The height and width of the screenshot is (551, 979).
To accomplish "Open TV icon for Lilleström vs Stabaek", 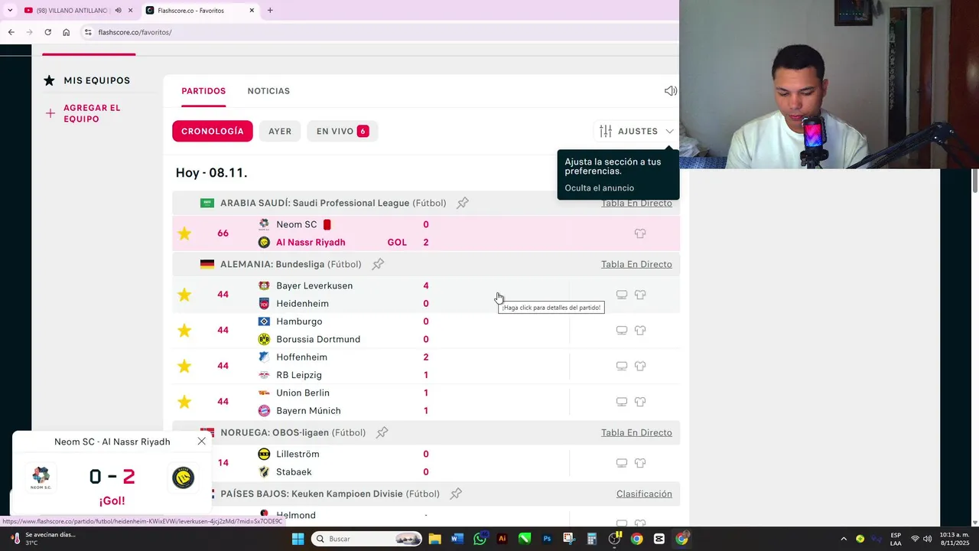I will (622, 463).
